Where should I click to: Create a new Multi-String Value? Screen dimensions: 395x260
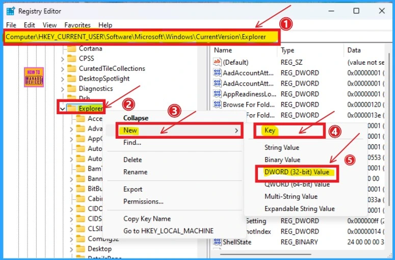[x=291, y=196]
